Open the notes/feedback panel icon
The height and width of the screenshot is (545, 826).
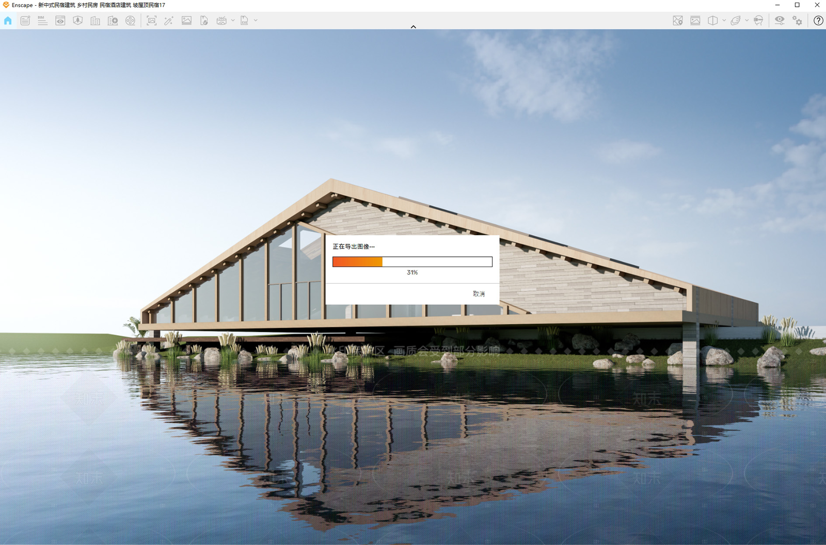click(25, 21)
